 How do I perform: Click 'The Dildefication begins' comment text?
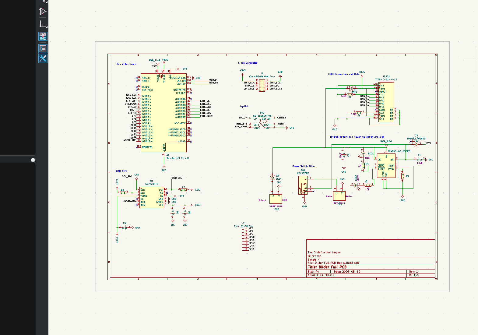[324, 252]
